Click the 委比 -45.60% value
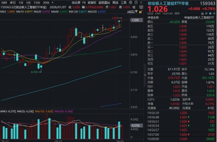This screenshot has width=217, height=142. tap(174, 22)
